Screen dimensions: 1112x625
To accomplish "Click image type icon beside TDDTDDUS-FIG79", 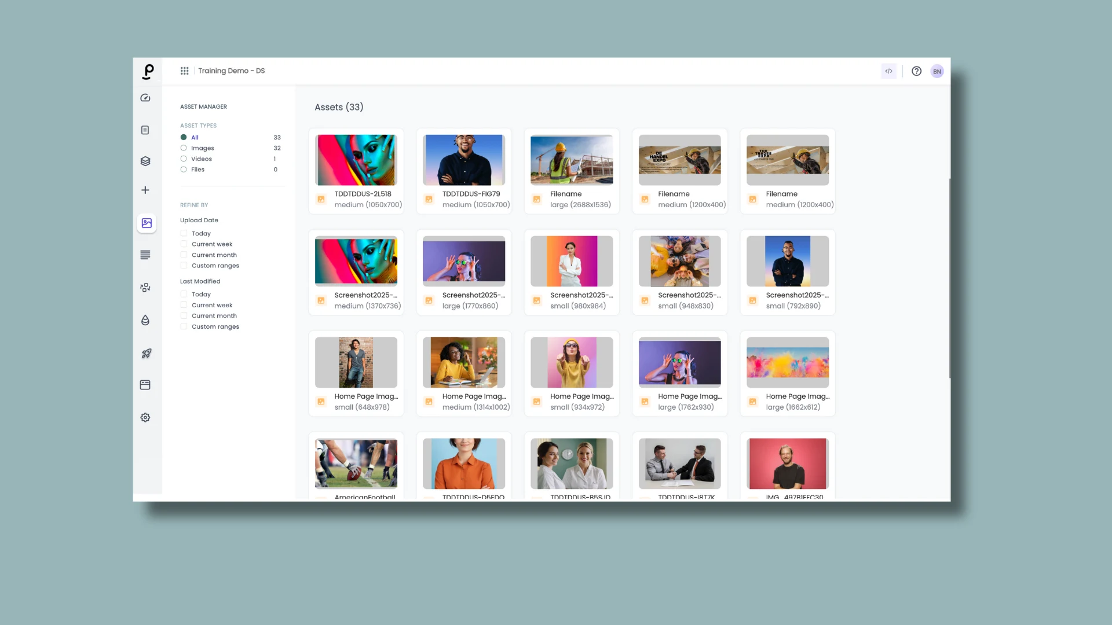I will coord(429,199).
